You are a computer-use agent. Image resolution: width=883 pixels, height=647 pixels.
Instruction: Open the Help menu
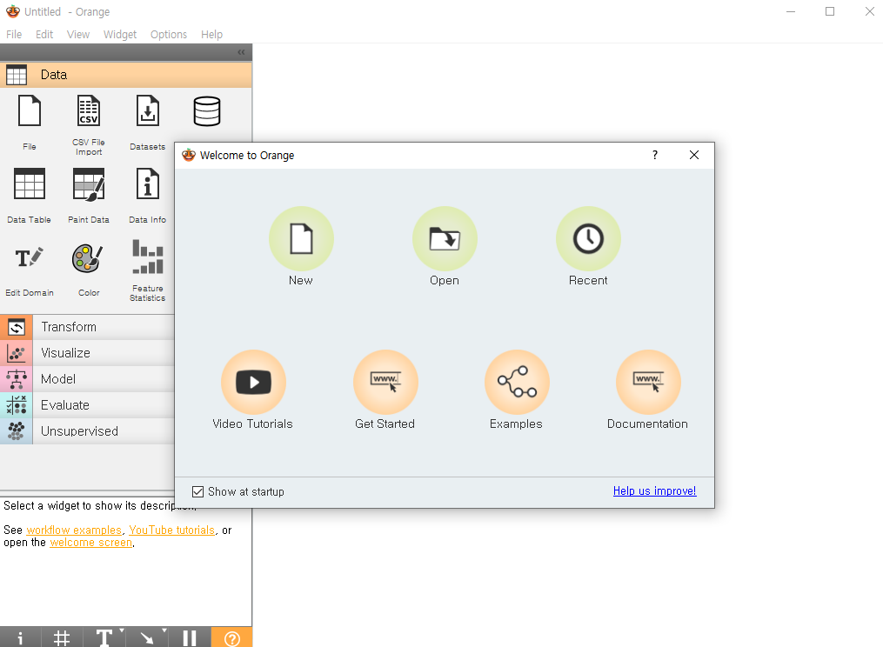coord(211,34)
